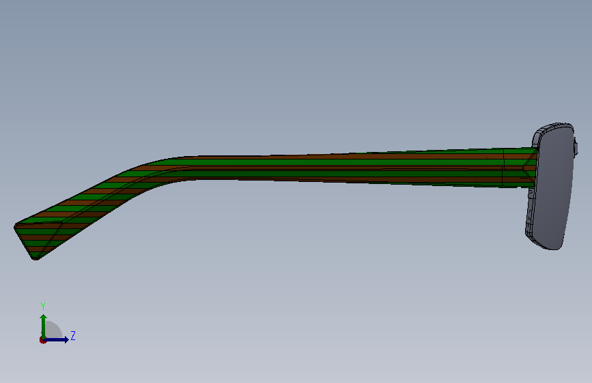Click the red X axis origin of the triad
The image size is (592, 383).
click(42, 340)
